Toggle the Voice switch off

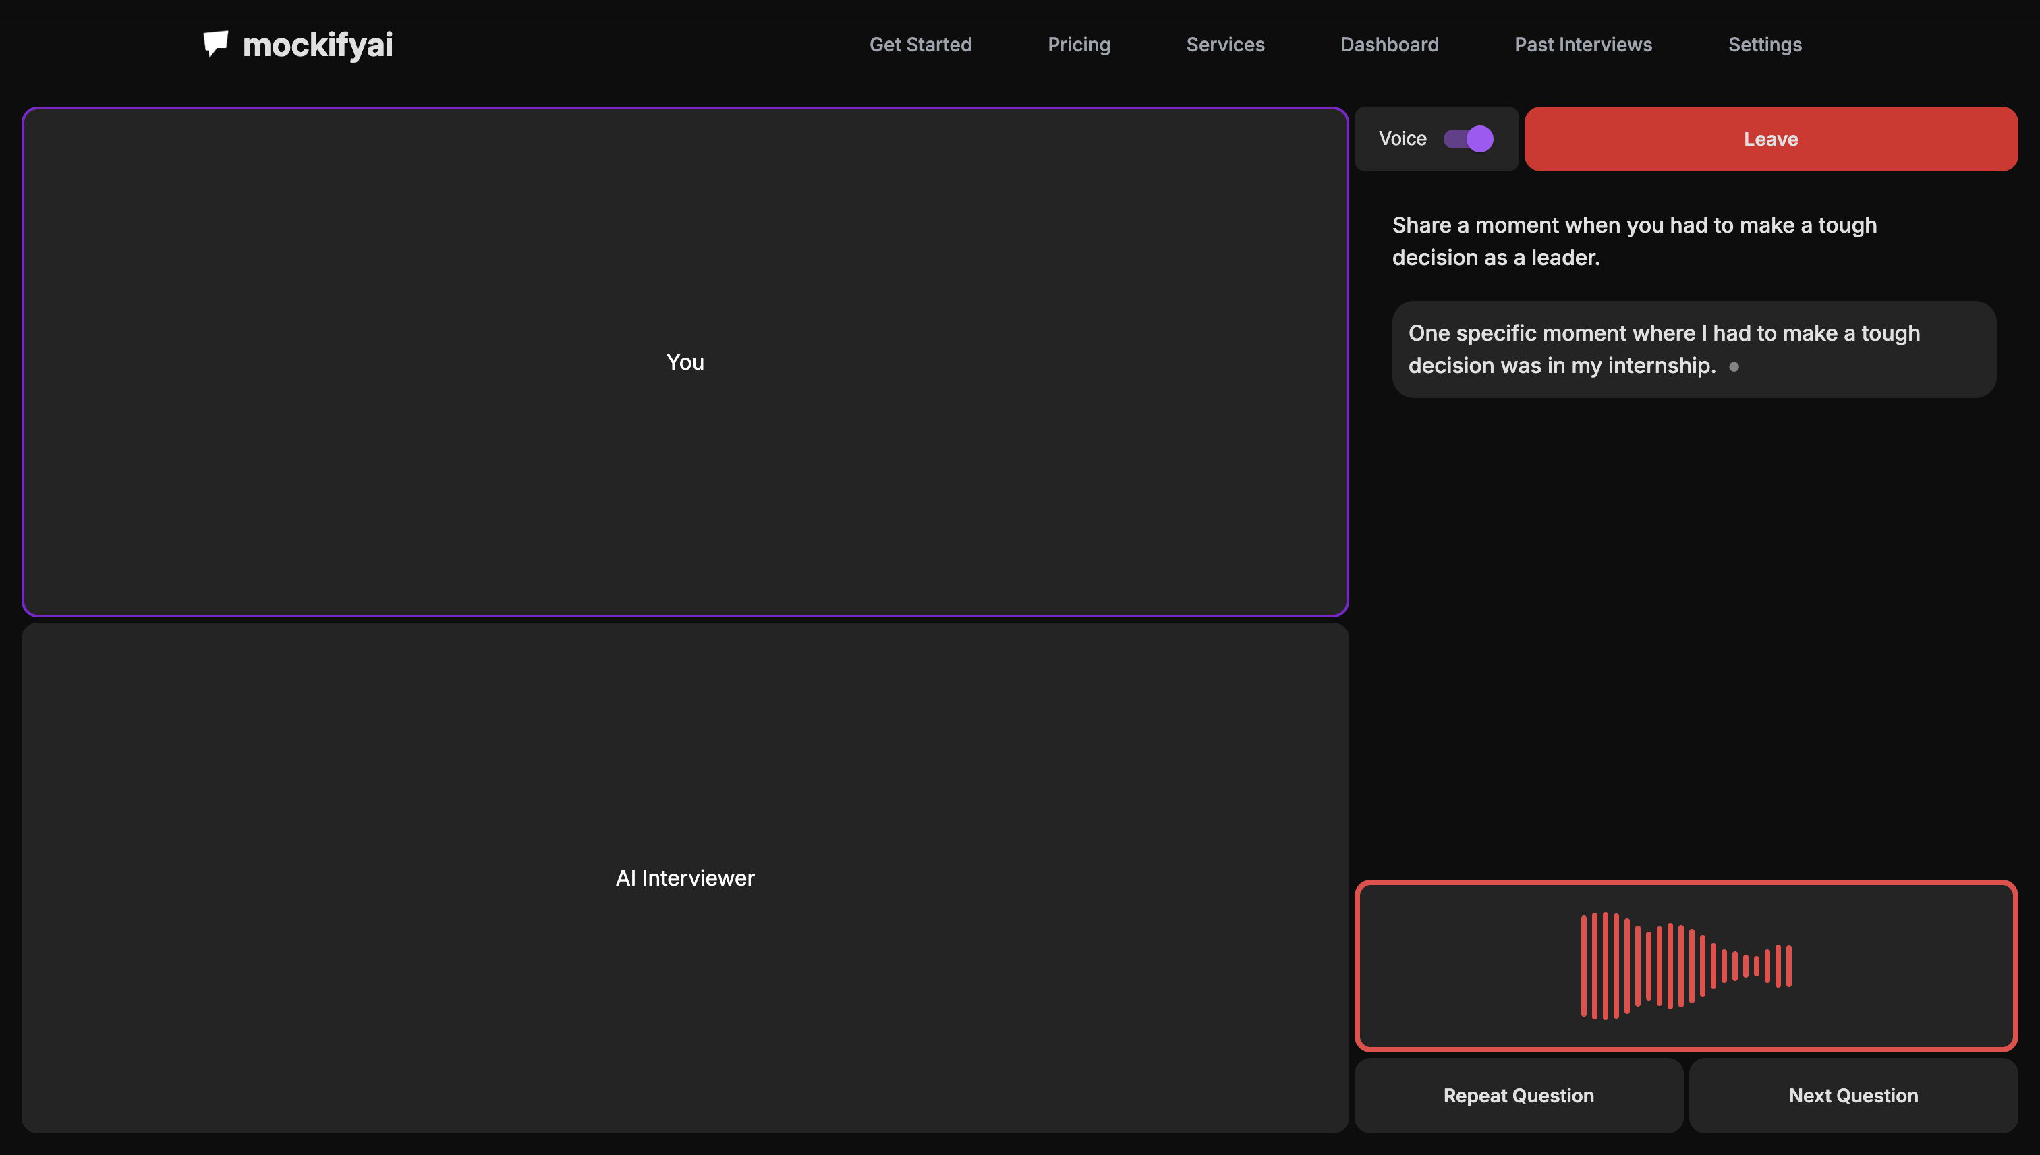click(x=1468, y=139)
